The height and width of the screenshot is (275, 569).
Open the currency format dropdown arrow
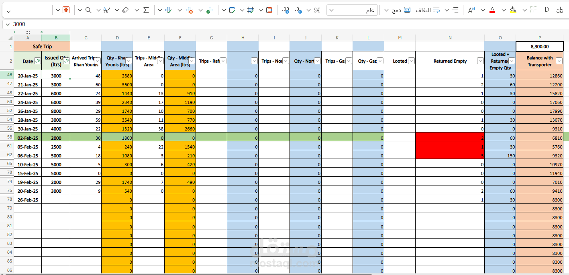pyautogui.click(x=308, y=10)
